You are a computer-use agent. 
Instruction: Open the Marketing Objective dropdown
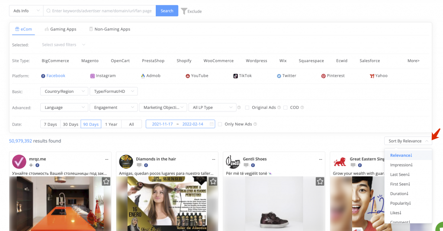click(163, 108)
